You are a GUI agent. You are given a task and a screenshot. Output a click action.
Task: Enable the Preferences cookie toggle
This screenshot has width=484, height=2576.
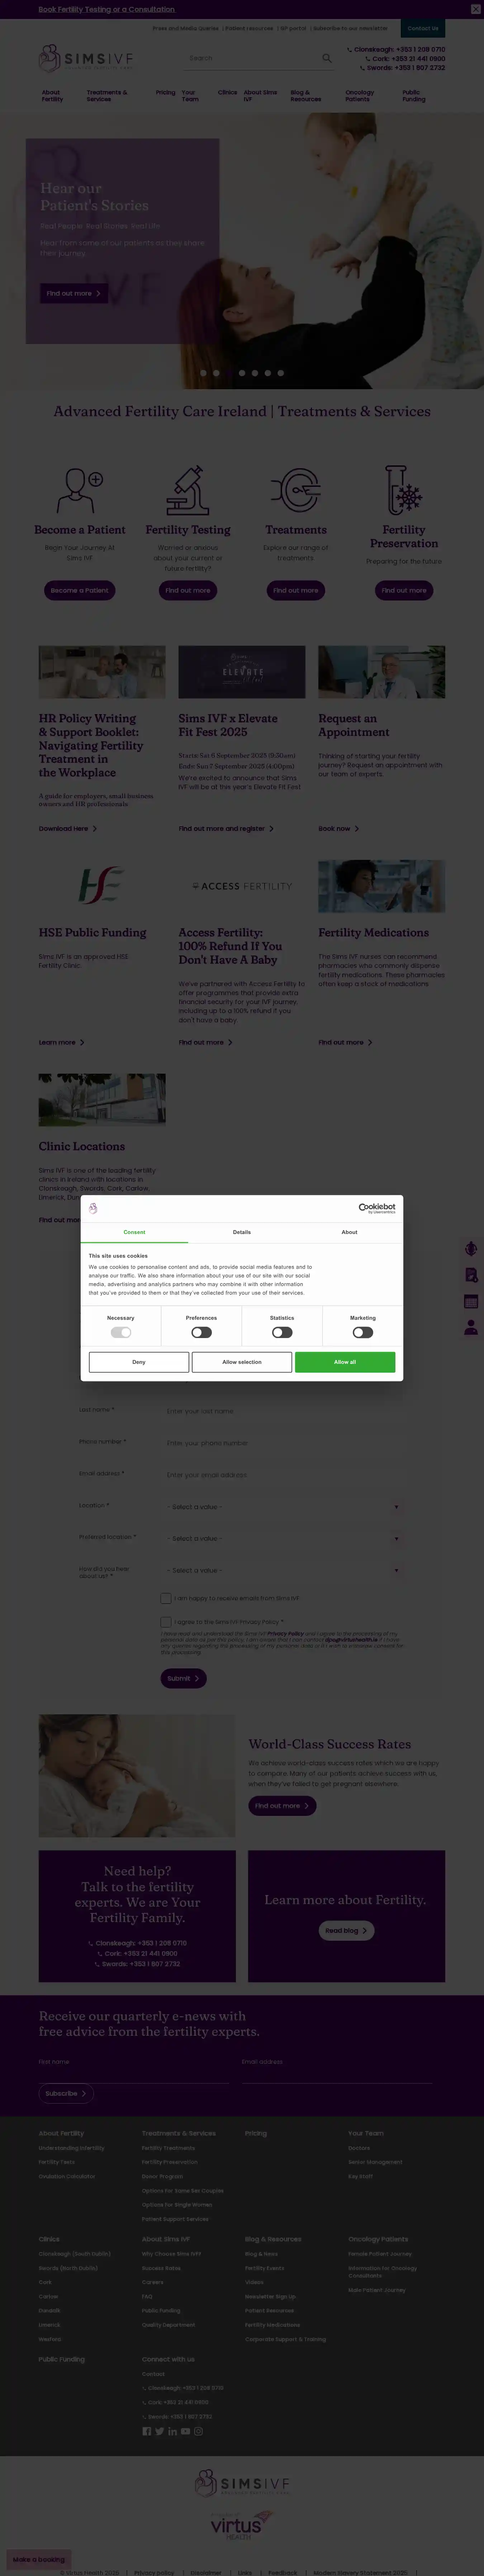pos(201,1332)
